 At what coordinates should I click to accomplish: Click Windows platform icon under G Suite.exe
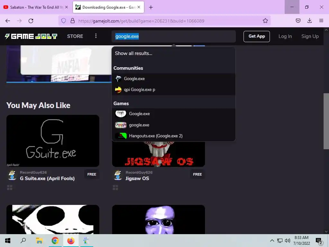10,188
